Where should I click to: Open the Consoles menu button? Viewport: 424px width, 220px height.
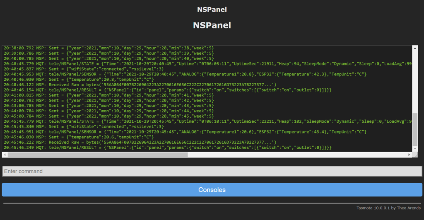click(x=212, y=190)
